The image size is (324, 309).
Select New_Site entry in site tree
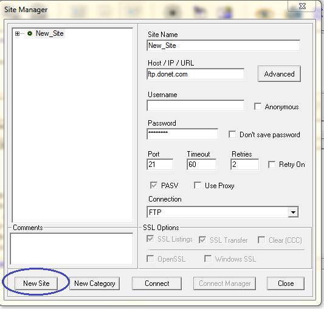pyautogui.click(x=50, y=33)
